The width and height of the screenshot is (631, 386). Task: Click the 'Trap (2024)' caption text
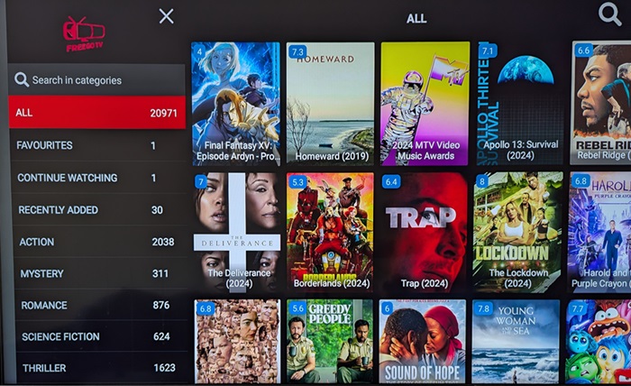coord(425,283)
